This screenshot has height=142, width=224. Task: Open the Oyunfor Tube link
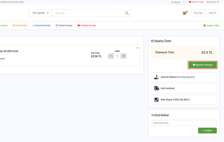point(196,2)
